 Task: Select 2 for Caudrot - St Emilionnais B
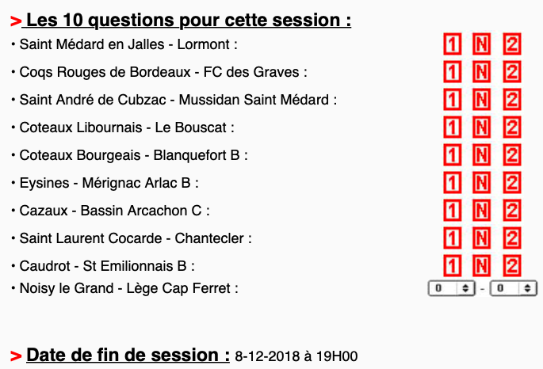(512, 265)
